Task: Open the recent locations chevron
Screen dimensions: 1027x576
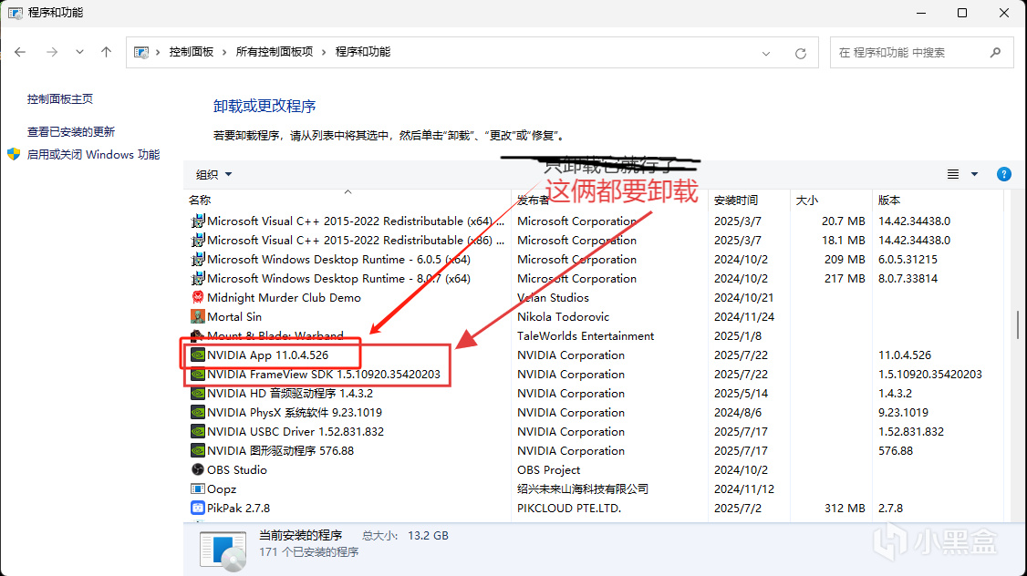Action: 79,52
